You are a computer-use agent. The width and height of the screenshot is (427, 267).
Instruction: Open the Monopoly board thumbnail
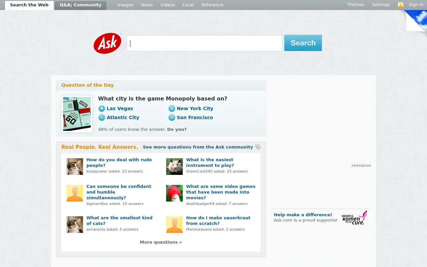tap(77, 114)
